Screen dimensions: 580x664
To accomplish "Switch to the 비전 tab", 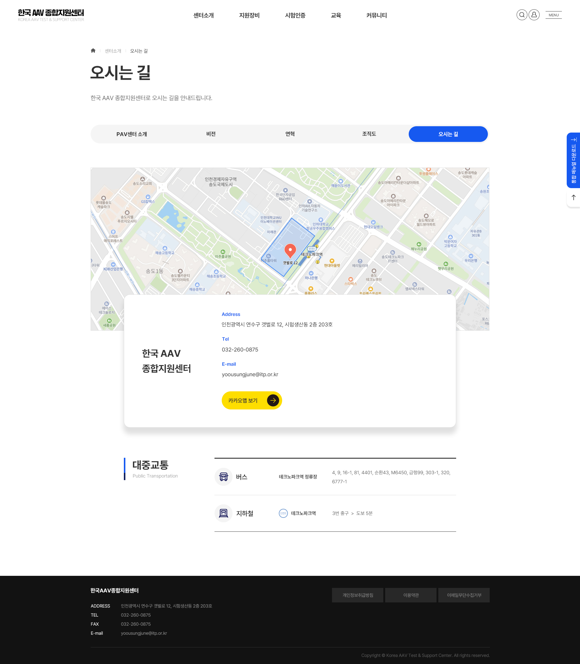I will coord(211,134).
